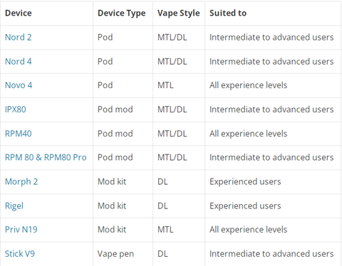Visit the RPM 80 & RPM80 Pro link
This screenshot has width=342, height=266.
coord(46,157)
